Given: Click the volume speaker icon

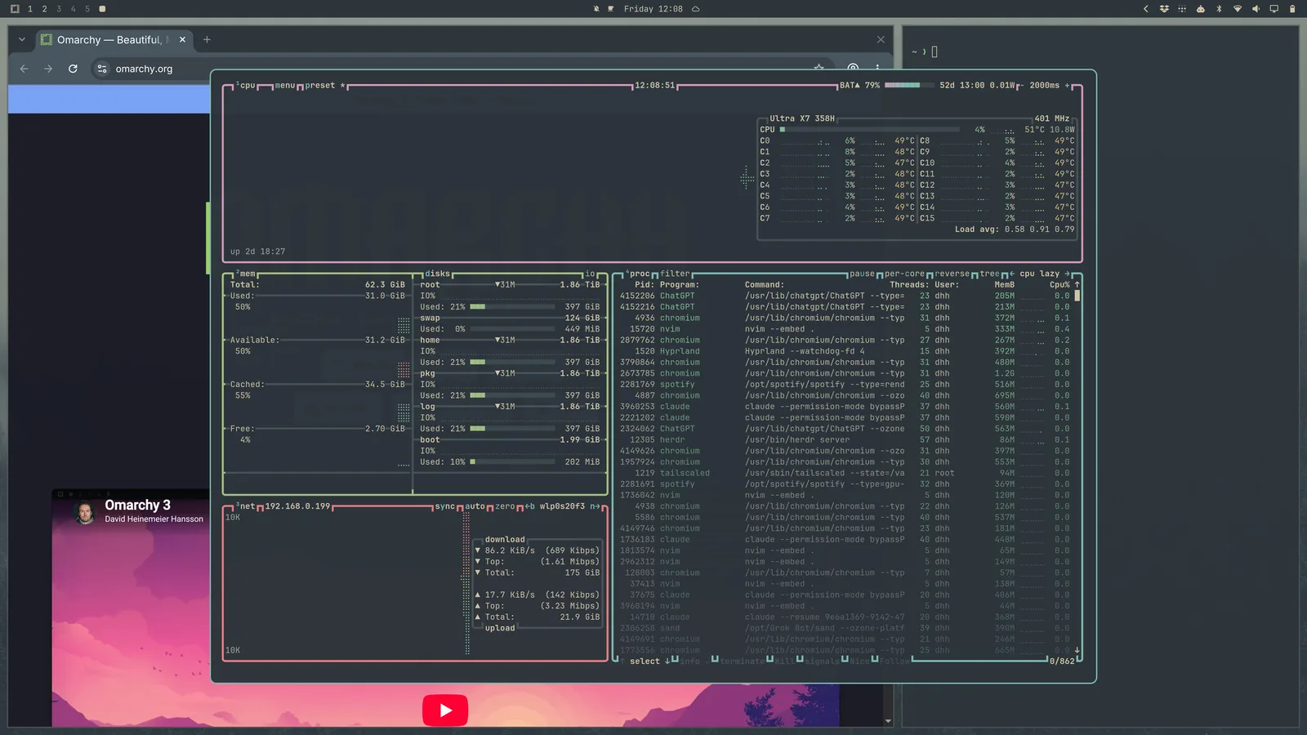Looking at the screenshot, I should tap(1256, 9).
